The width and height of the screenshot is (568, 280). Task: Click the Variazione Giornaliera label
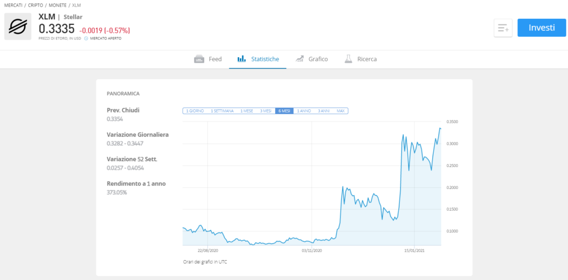[x=138, y=135]
